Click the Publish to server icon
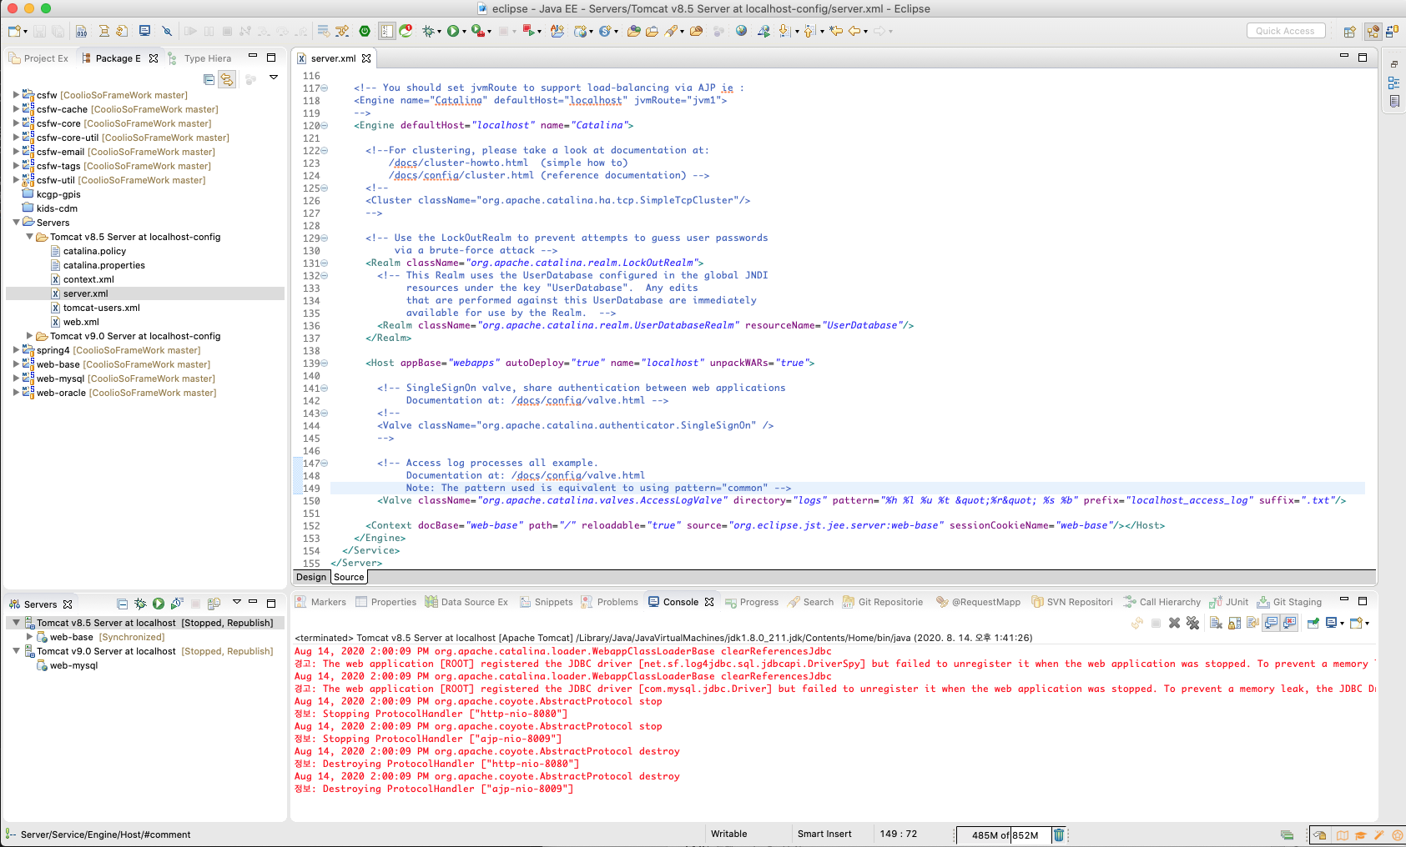1406x847 pixels. click(x=214, y=604)
